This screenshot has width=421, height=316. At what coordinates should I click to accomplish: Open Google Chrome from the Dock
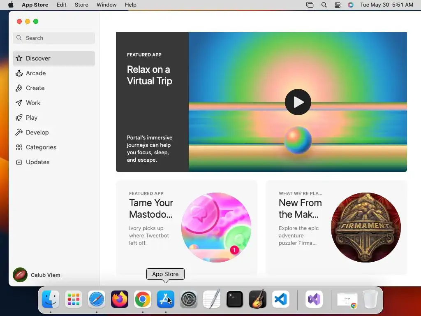tap(143, 299)
